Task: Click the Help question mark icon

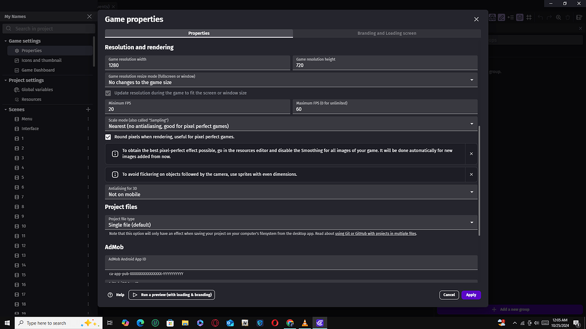Action: (110, 295)
